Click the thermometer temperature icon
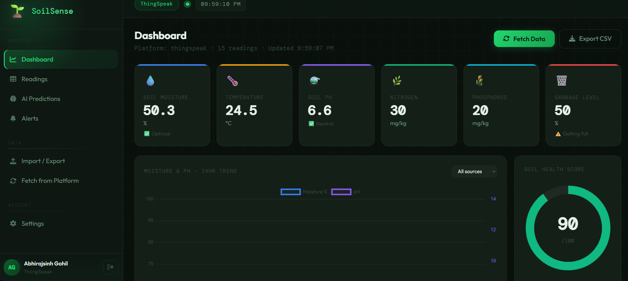Screen dimensions: 628x281 [233, 81]
